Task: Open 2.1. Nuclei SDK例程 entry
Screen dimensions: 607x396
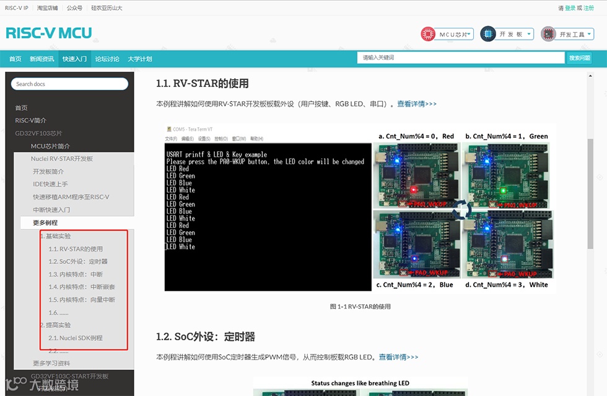Action: [x=76, y=338]
